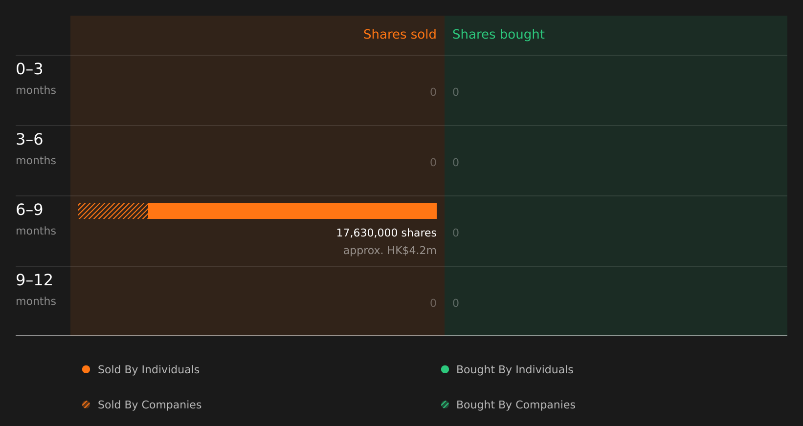
Task: Click the orange Sold By Individuals legend dot
Action: tap(86, 369)
